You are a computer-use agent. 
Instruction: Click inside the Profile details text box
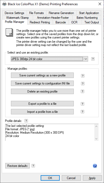click(x=50, y=132)
